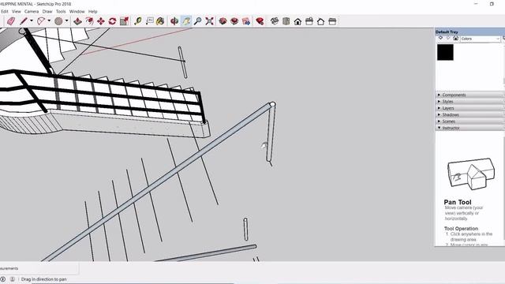Image resolution: width=505 pixels, height=284 pixels.
Task: Click the In Model home icon
Action: (456, 39)
